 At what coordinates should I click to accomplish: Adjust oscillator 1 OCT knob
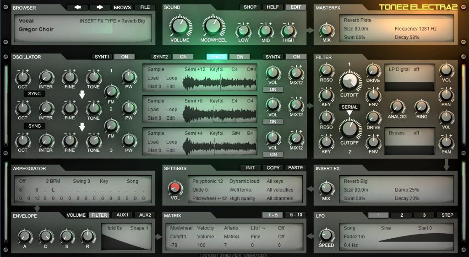pos(23,78)
